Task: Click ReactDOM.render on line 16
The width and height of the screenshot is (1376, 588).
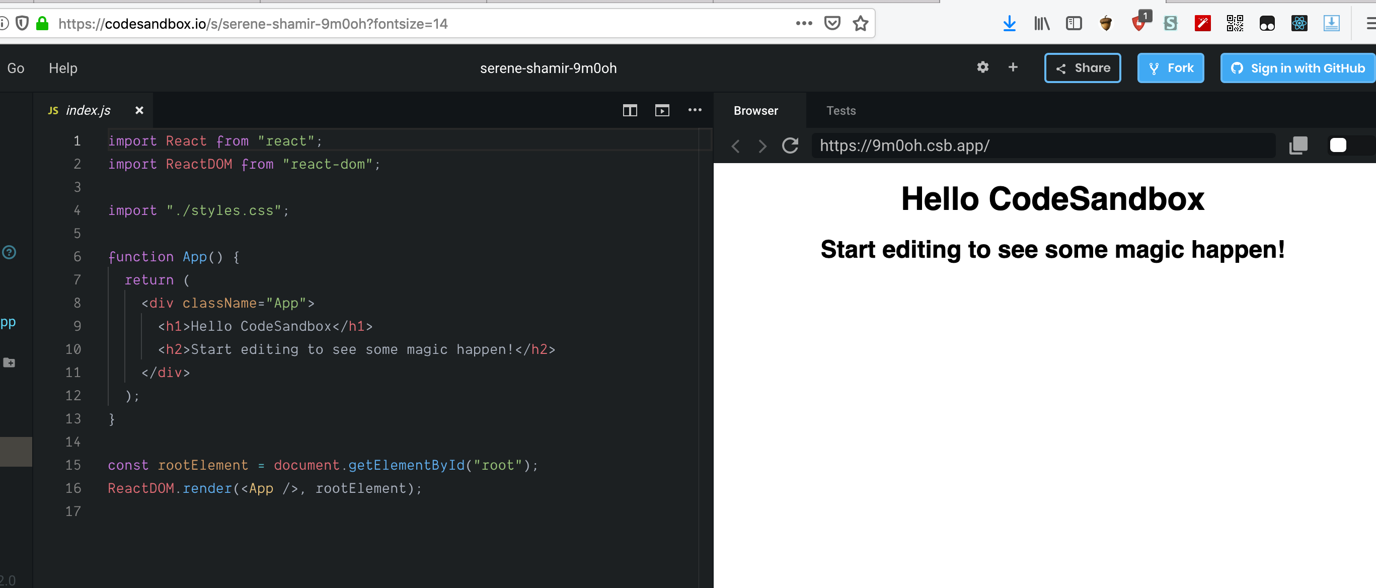Action: 170,489
